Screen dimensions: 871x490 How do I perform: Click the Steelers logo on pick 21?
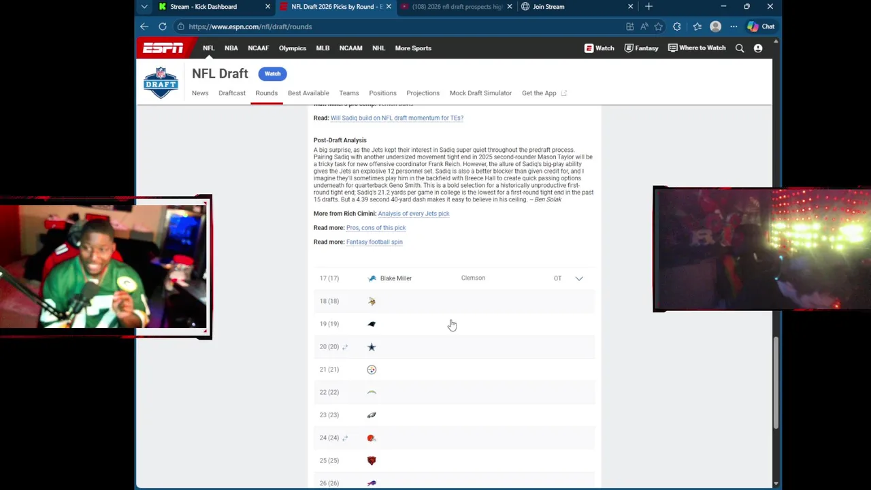point(372,370)
